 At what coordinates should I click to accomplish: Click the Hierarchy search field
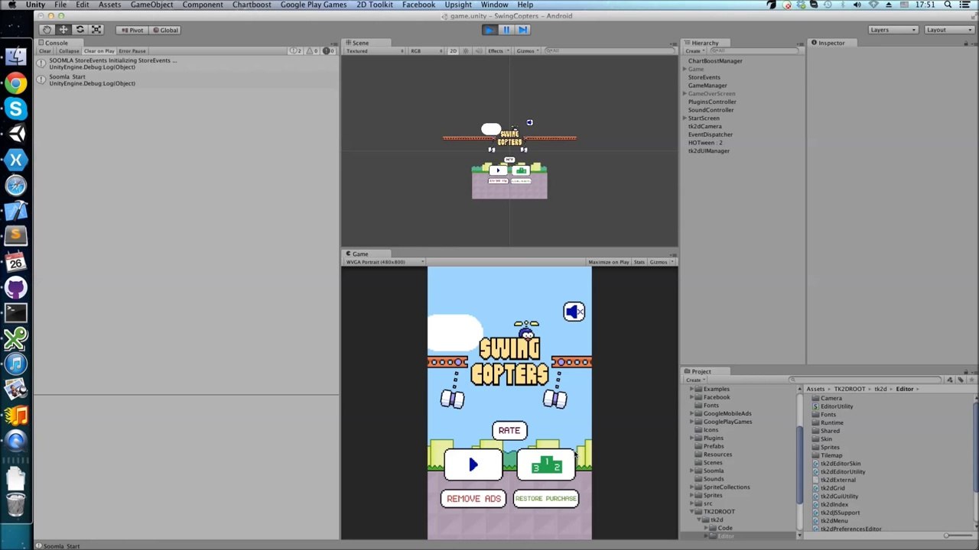[755, 51]
